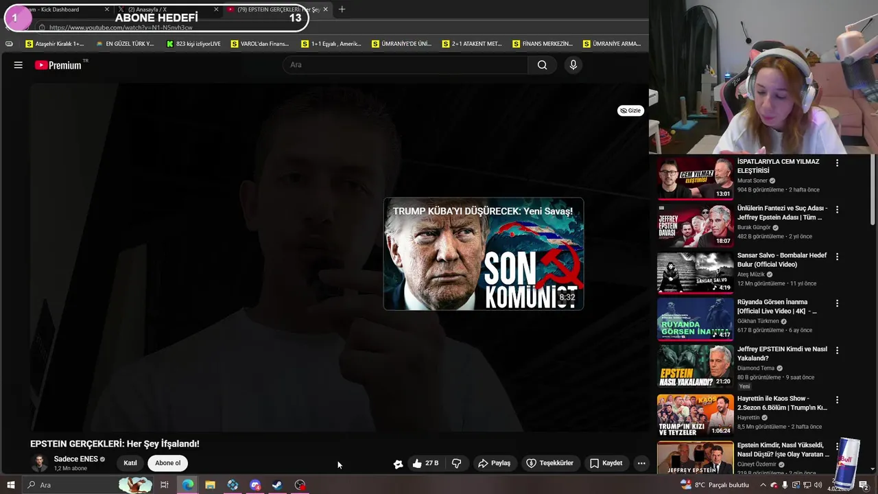Open TRUMP KÜBA'YI DÜŞÜRECEK end screen video
The height and width of the screenshot is (494, 878).
pos(484,254)
